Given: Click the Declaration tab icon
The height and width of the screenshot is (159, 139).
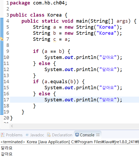Looking at the screenshot, I should pyautogui.click(x=49, y=135).
